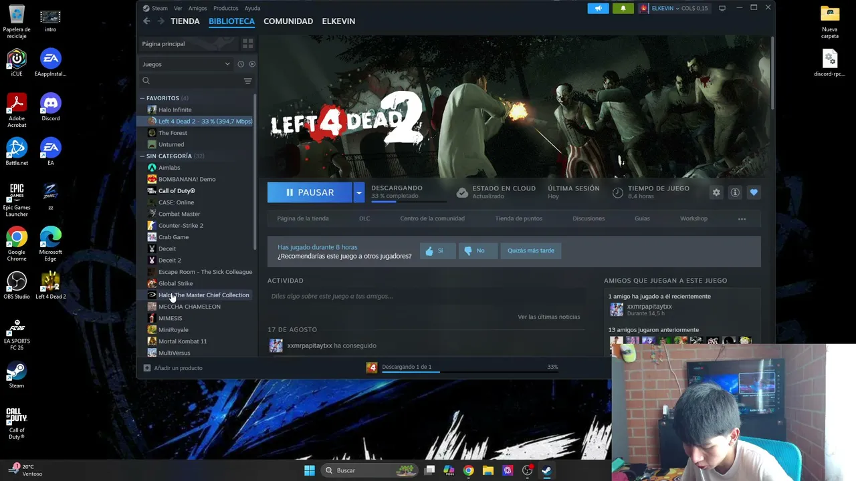The image size is (856, 481).
Task: Open Chrome from the taskbar
Action: (x=468, y=470)
